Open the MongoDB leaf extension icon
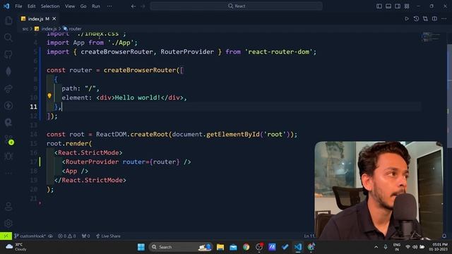This screenshot has height=254, width=452. point(8,71)
